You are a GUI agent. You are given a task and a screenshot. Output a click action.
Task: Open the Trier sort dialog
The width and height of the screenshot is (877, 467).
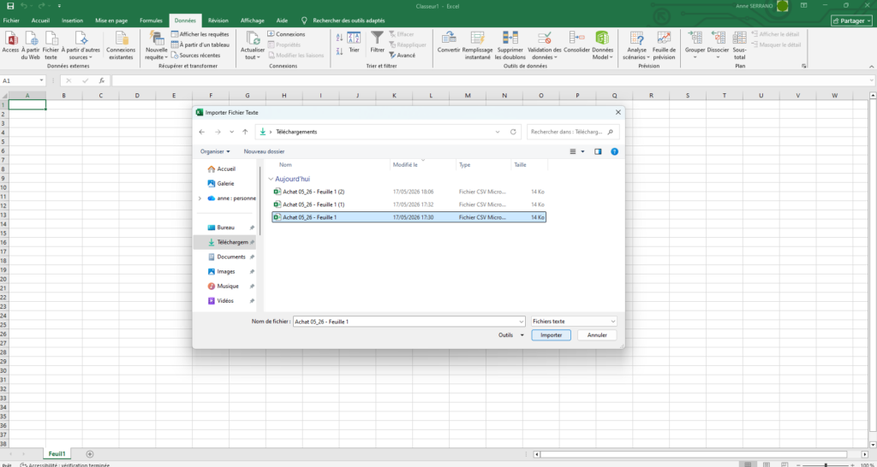354,43
